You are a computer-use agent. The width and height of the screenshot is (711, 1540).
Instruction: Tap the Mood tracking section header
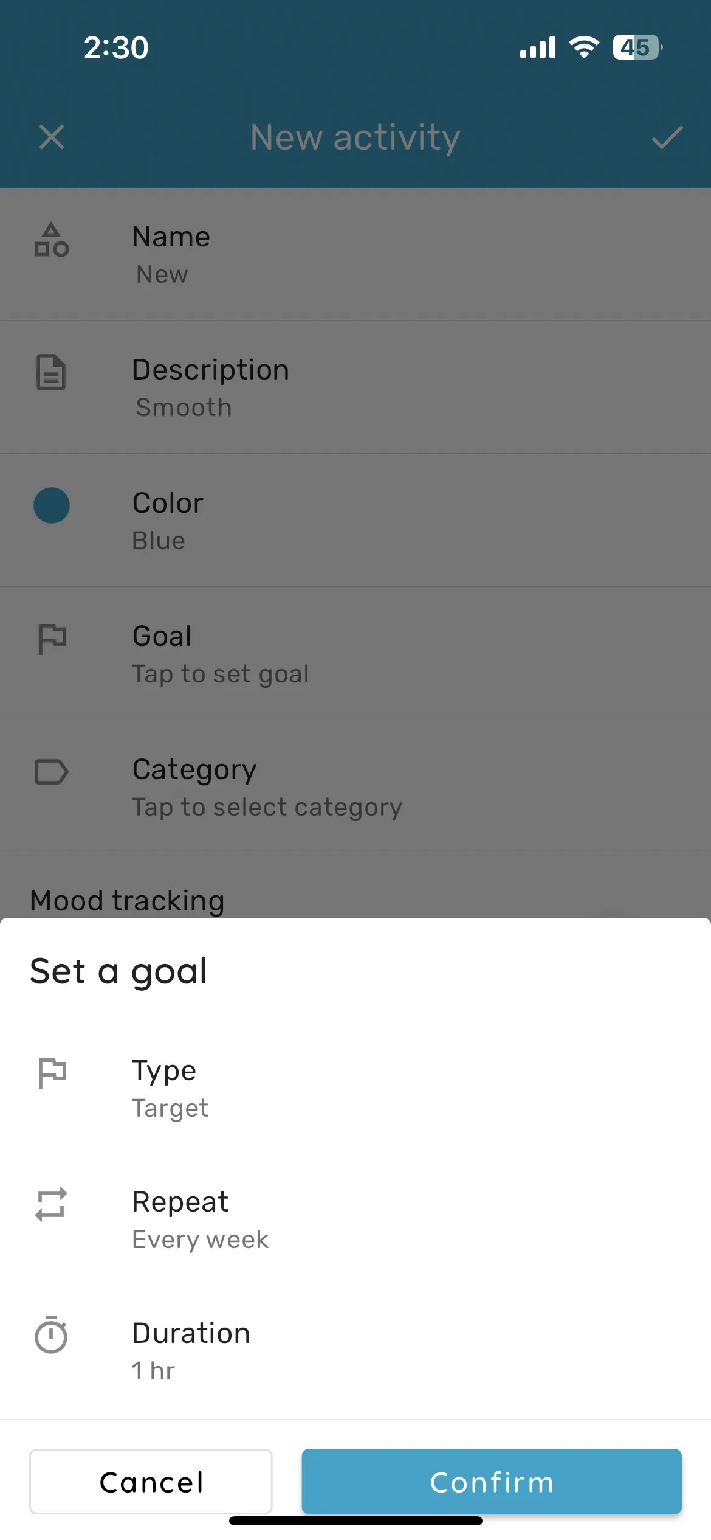pos(128,901)
